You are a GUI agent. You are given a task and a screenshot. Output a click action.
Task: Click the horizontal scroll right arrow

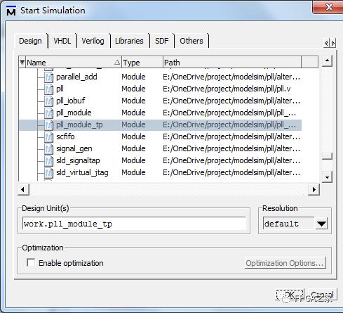tap(314, 189)
